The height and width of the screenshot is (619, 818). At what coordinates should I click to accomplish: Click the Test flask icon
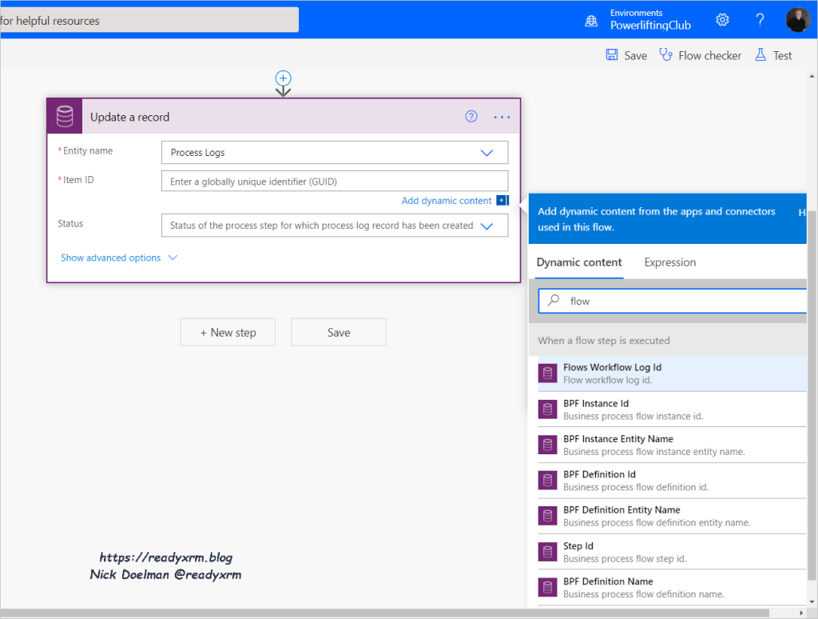[x=761, y=55]
